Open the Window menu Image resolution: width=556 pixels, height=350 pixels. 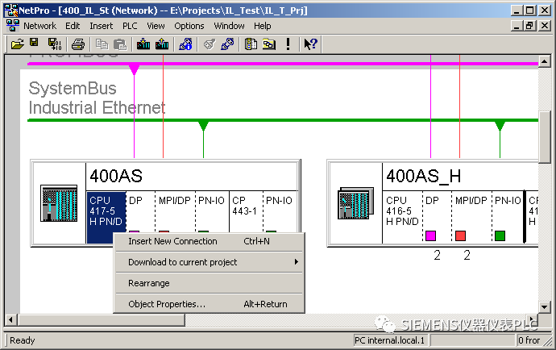pyautogui.click(x=229, y=26)
